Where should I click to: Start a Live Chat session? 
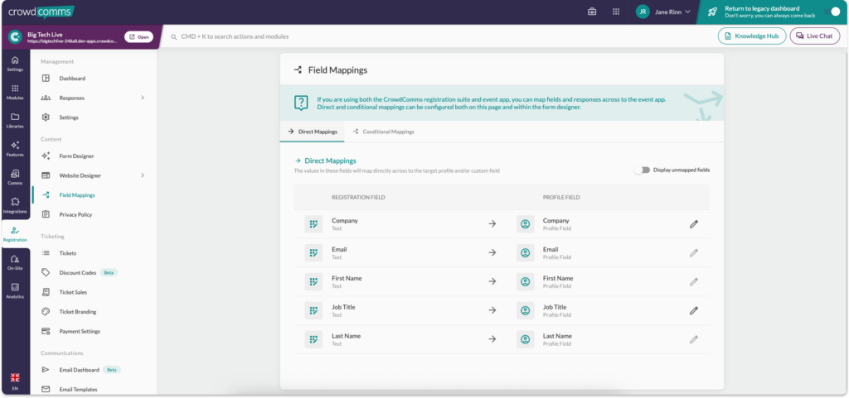coord(814,36)
